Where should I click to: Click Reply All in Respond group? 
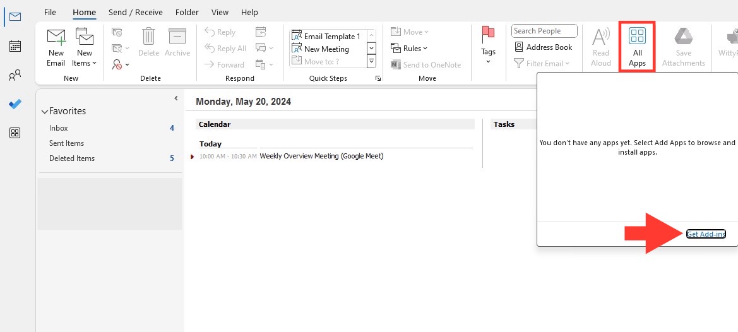pyautogui.click(x=225, y=49)
